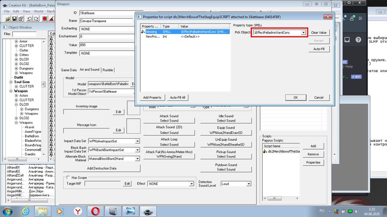This screenshot has width=387, height=217.
Task: Click the Discord help question mark icon
Action: pyautogui.click(x=358, y=40)
